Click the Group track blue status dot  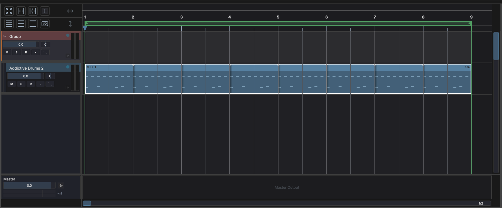click(68, 35)
